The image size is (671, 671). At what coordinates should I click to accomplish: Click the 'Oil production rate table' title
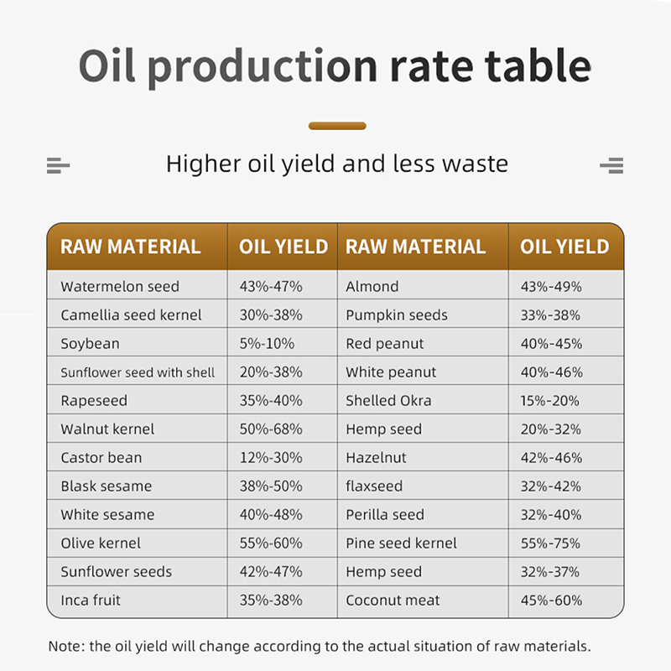pos(335,67)
